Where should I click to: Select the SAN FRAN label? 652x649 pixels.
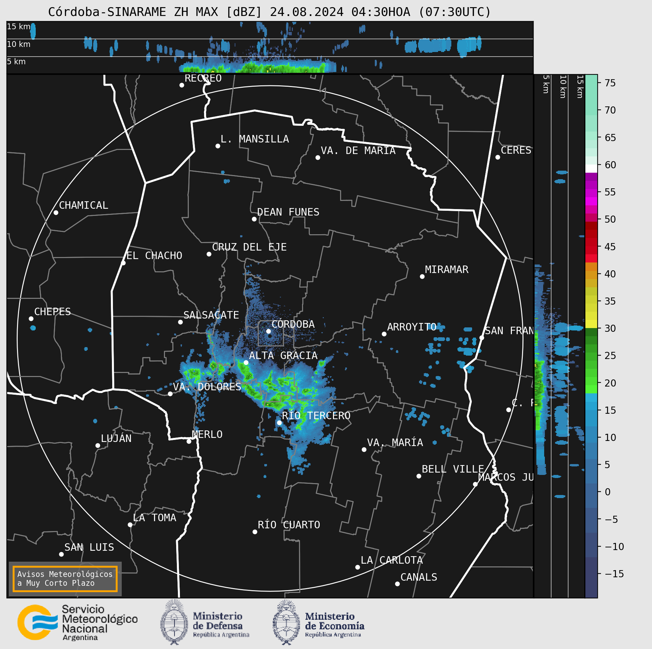(x=509, y=331)
